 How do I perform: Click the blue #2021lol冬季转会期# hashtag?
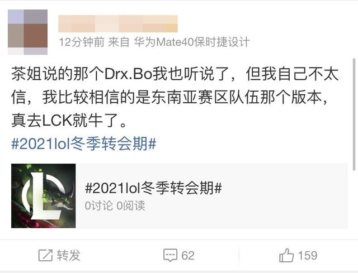coord(83,144)
